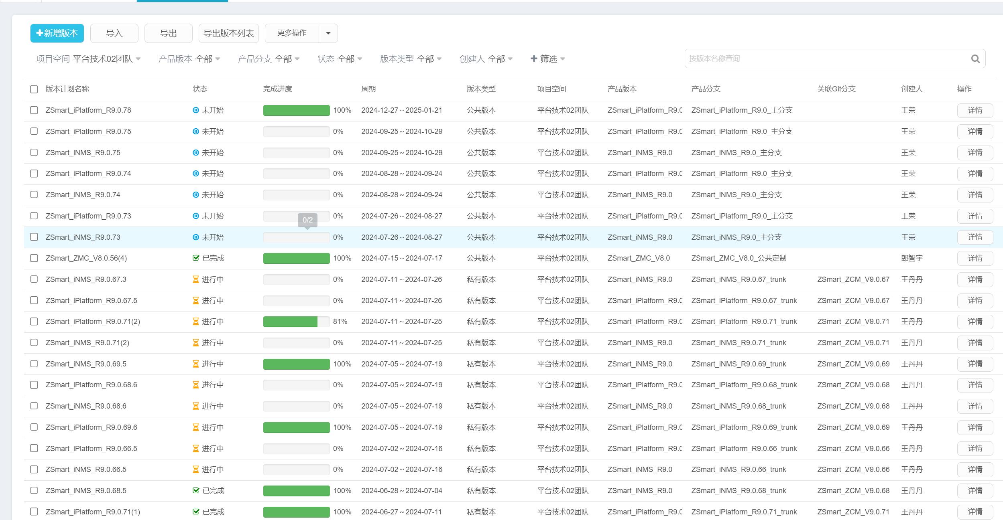The height and width of the screenshot is (520, 1003).
Task: Open 创建人 filter dropdown
Action: [x=486, y=59]
